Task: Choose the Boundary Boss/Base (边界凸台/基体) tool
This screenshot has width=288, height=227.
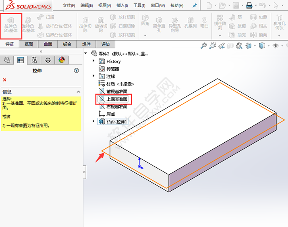Action: 55,35
